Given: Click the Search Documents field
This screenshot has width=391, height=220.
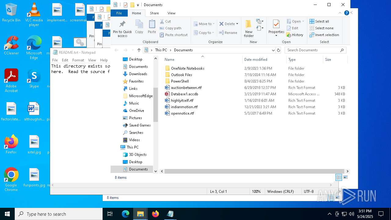Looking at the screenshot, I should tap(315, 50).
